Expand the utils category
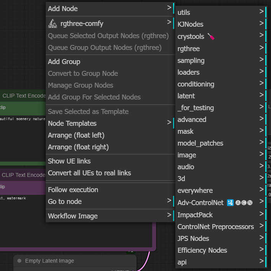Image resolution: width=271 pixels, height=271 pixels. pyautogui.click(x=222, y=13)
